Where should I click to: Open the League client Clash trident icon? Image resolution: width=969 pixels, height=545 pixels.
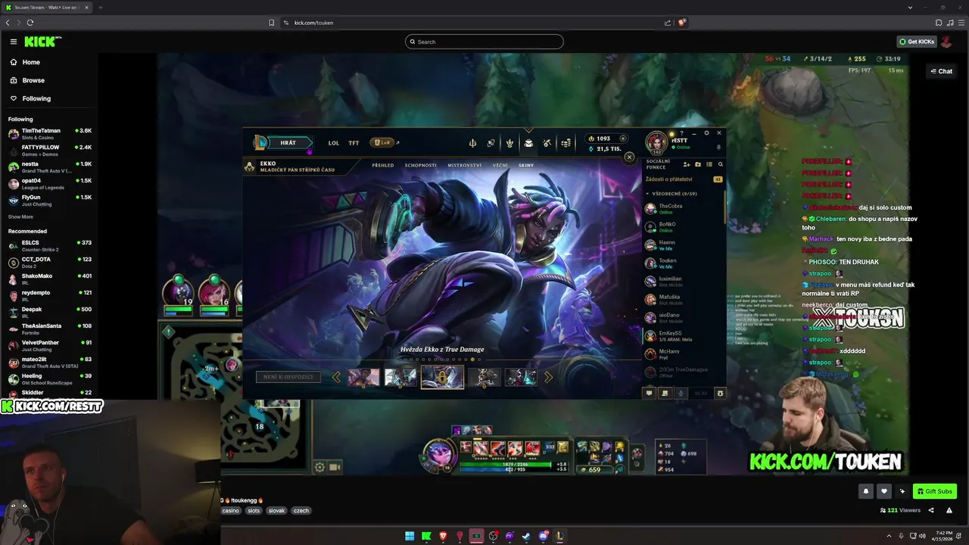[472, 142]
